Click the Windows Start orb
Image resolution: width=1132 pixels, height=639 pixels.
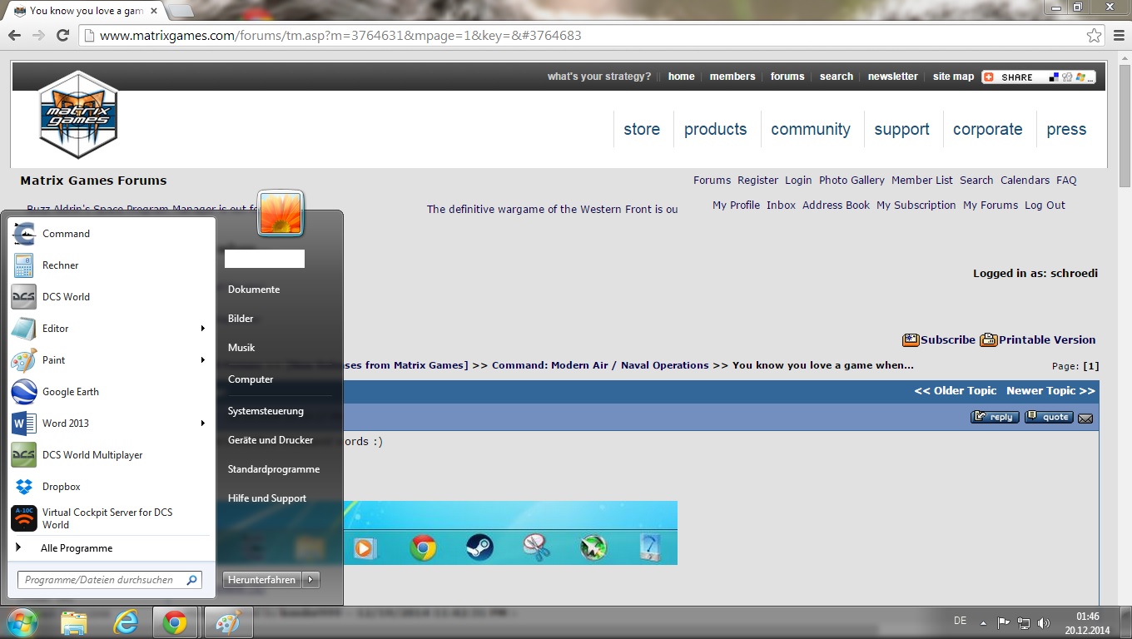pos(22,622)
